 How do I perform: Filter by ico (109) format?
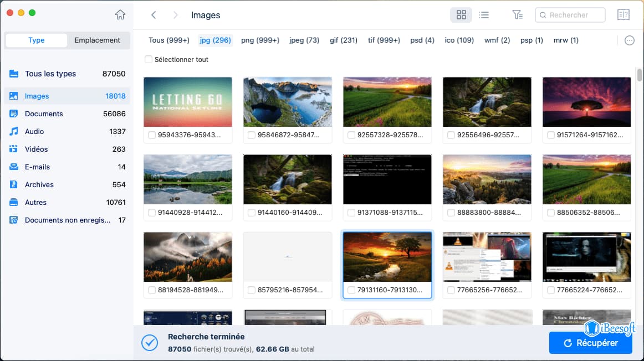(x=459, y=40)
